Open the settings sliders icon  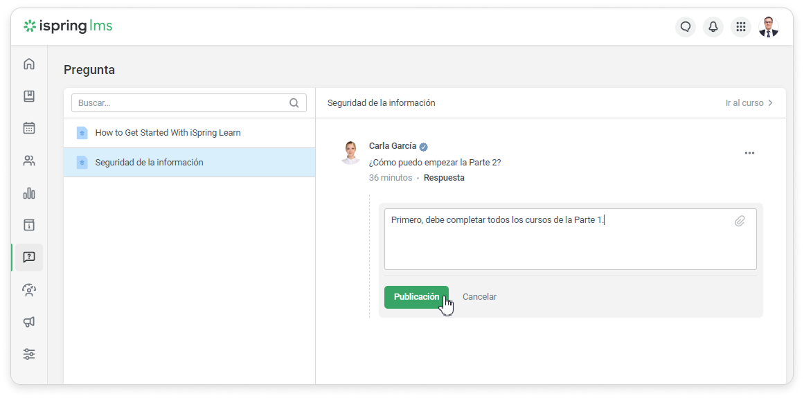click(29, 354)
